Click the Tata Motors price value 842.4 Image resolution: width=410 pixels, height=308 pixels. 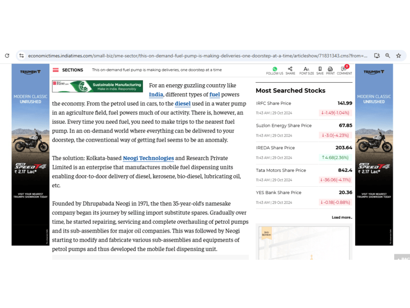click(x=345, y=170)
